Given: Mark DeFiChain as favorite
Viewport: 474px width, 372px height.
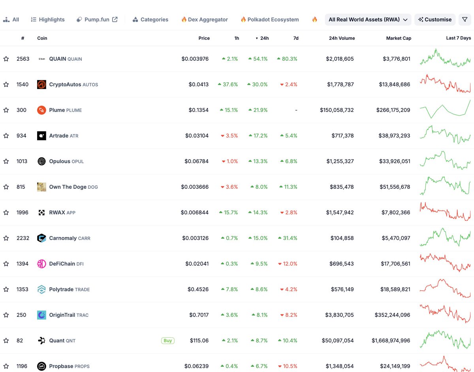Looking at the screenshot, I should [6, 264].
